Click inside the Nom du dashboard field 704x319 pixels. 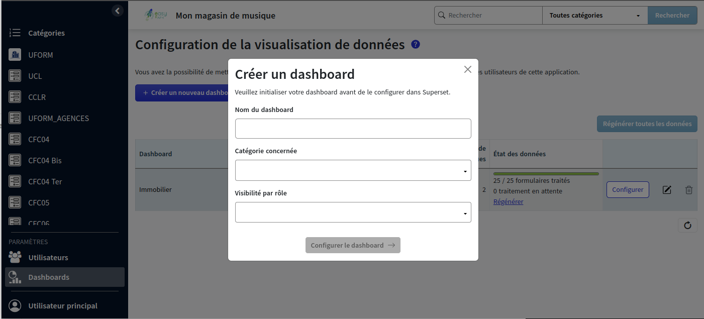(x=353, y=129)
